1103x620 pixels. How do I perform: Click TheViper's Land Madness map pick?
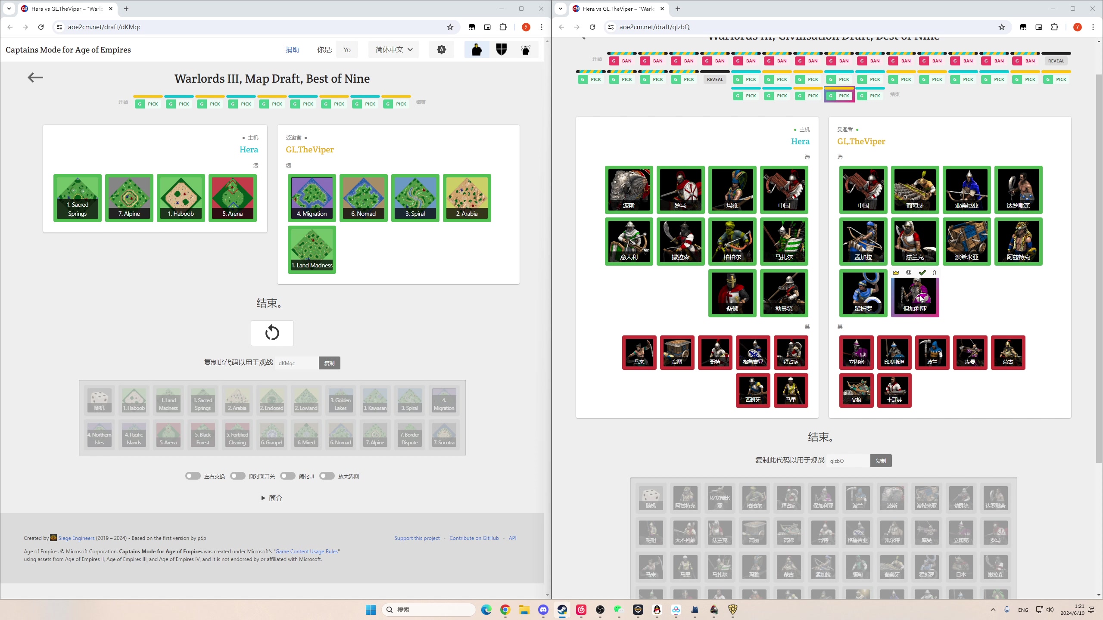coord(312,250)
